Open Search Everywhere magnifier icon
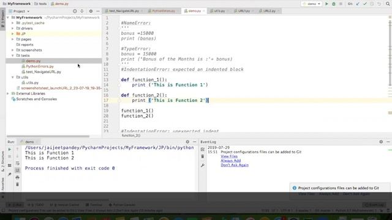Viewport: 392px width, 220px height. click(x=388, y=4)
